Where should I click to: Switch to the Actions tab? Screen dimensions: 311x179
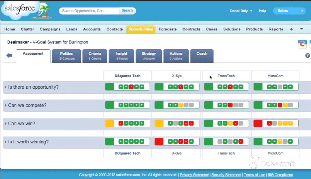tap(176, 56)
